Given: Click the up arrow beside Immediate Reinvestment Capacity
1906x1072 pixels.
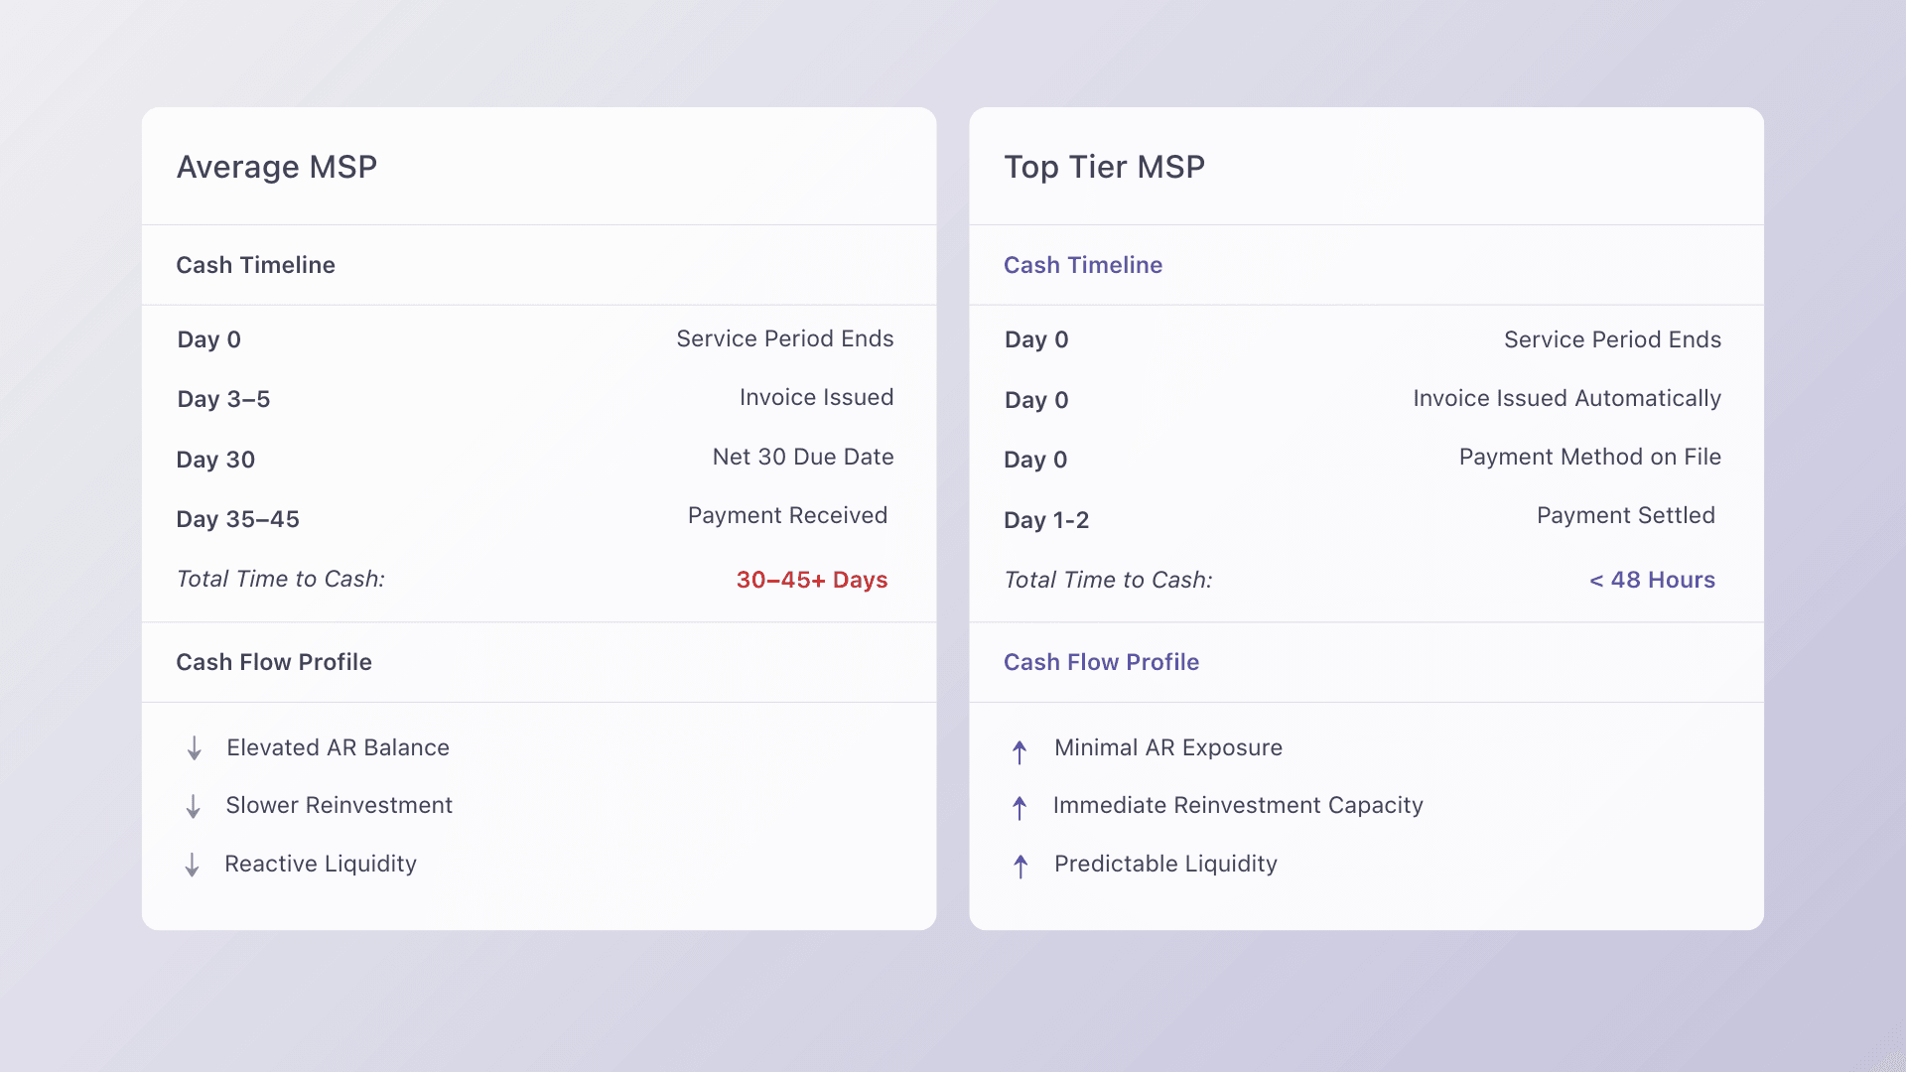Looking at the screenshot, I should coord(1020,808).
